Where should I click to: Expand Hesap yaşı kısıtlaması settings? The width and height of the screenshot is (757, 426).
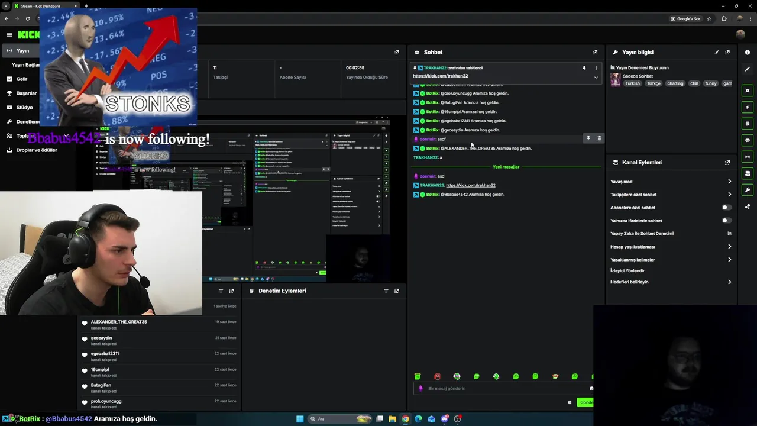(671, 247)
